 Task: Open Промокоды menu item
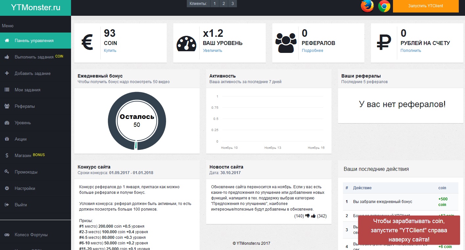tap(36, 172)
